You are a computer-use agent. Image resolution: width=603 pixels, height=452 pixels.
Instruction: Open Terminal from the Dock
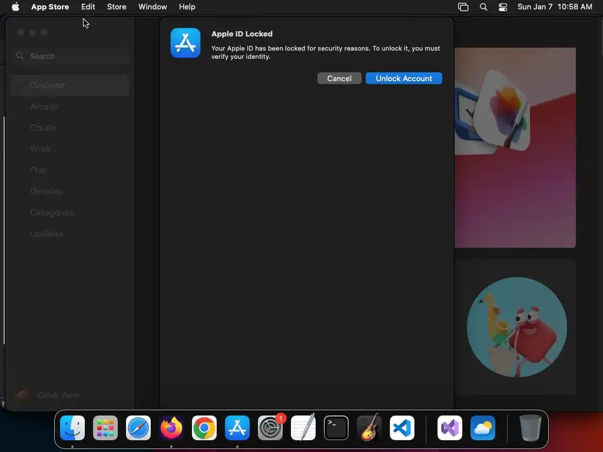pos(336,428)
